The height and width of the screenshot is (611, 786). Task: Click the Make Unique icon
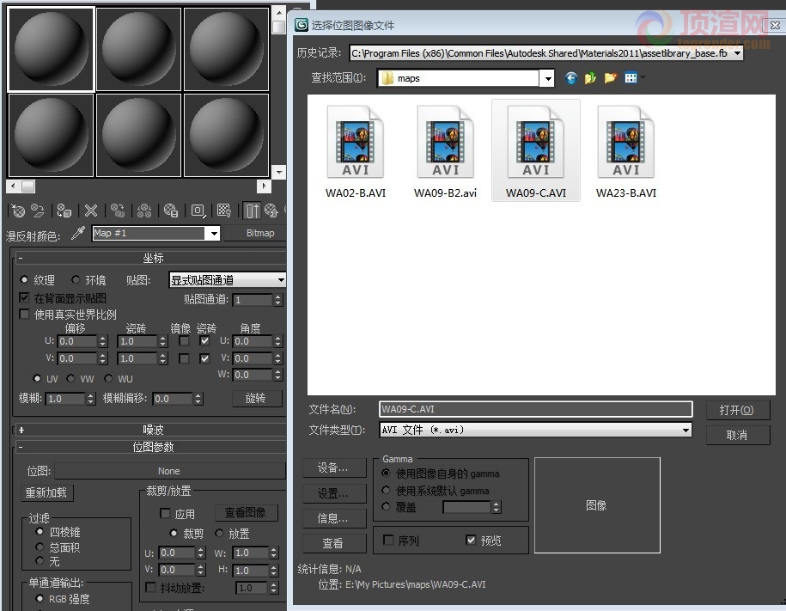coord(144,211)
